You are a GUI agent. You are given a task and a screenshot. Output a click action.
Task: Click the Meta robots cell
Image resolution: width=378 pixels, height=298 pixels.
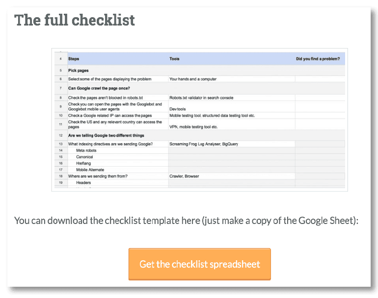(87, 150)
